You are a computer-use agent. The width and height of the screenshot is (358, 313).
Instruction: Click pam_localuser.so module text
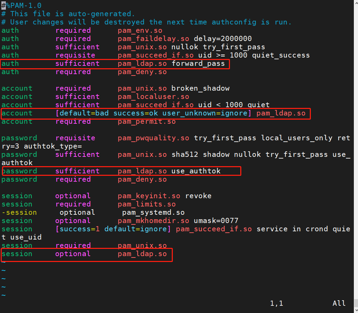pyautogui.click(x=154, y=97)
